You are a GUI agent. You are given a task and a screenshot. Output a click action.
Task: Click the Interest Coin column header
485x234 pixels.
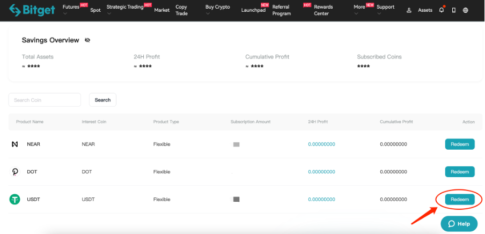click(94, 122)
